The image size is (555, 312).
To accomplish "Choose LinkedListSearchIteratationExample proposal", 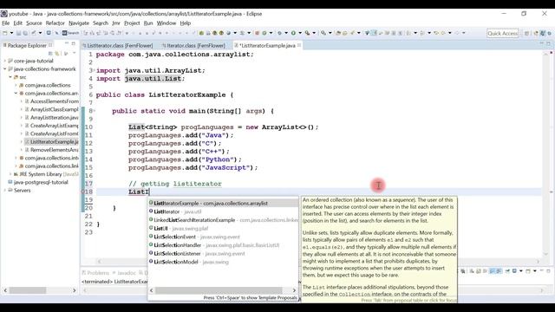I will coord(224,220).
